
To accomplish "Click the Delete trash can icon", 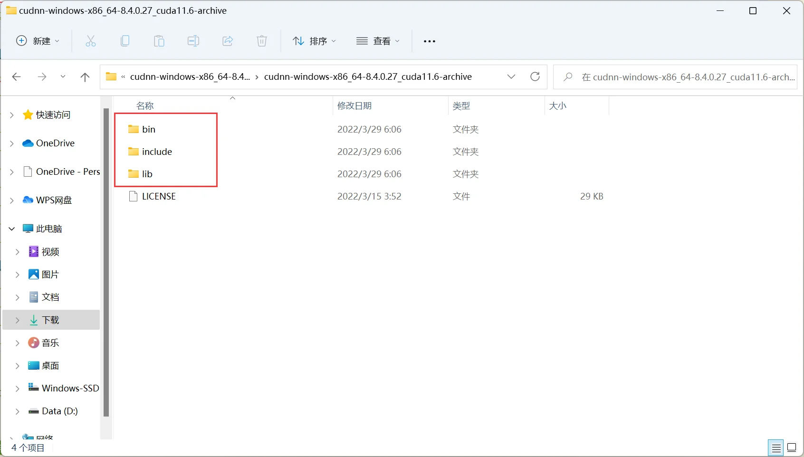I will pos(262,41).
